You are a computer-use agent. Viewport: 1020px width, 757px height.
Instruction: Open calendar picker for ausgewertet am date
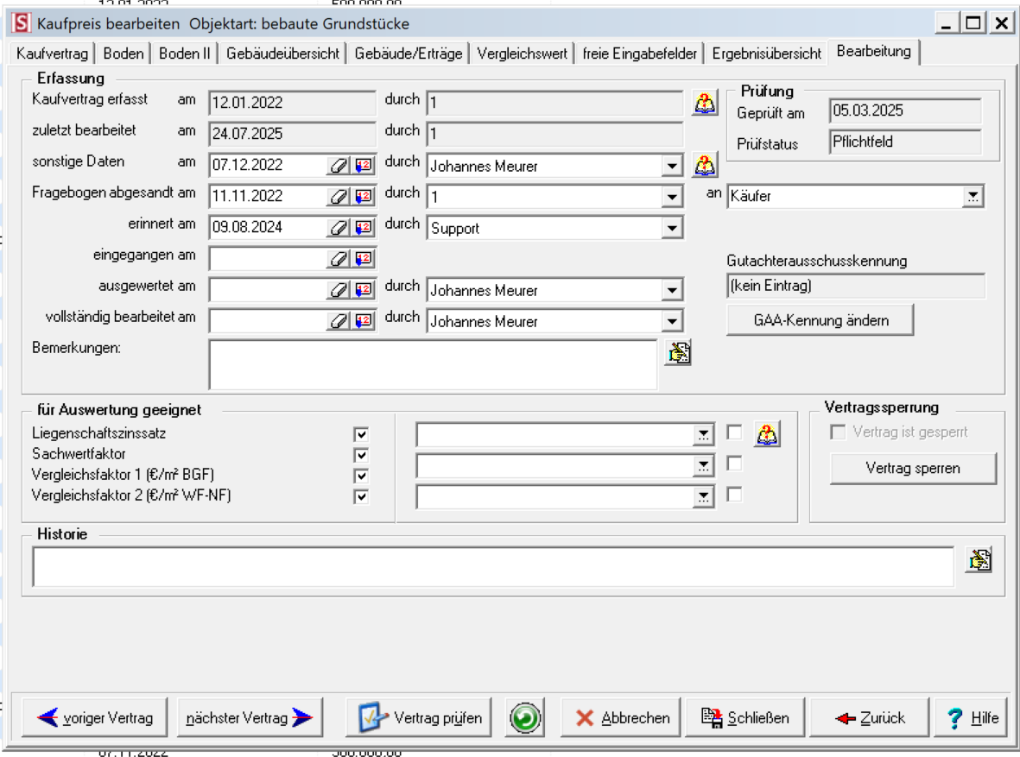point(364,289)
